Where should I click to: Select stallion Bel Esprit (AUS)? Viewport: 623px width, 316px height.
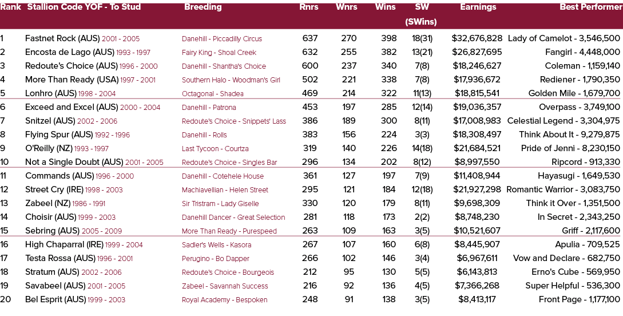[55, 299]
